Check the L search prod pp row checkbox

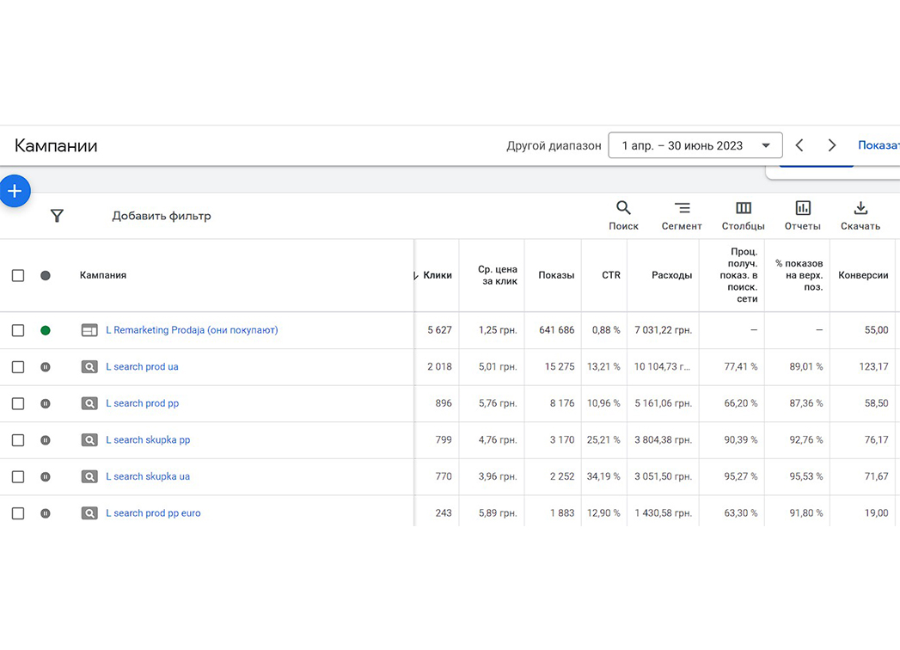click(18, 403)
